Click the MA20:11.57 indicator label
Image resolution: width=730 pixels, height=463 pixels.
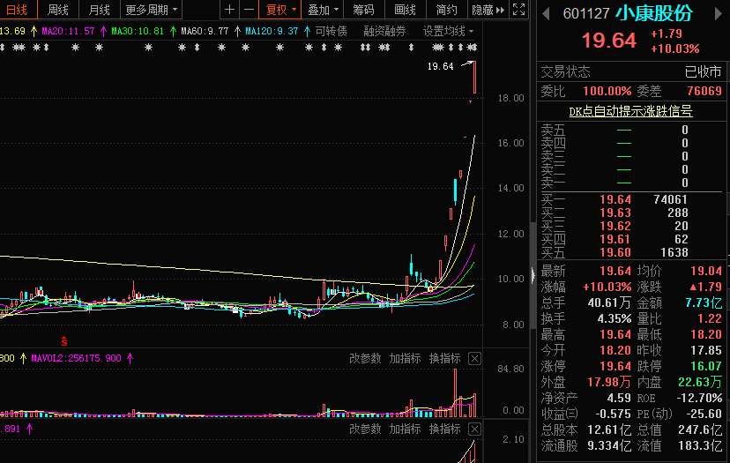click(68, 31)
